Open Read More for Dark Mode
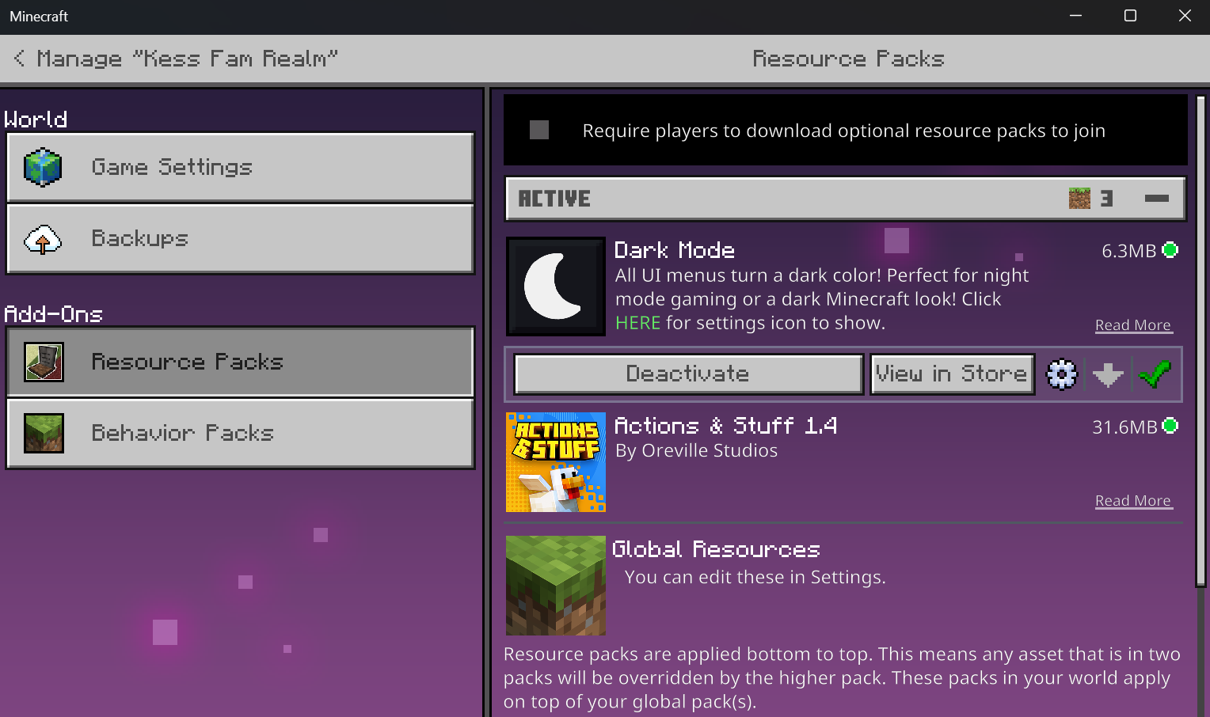The image size is (1210, 717). click(x=1132, y=325)
